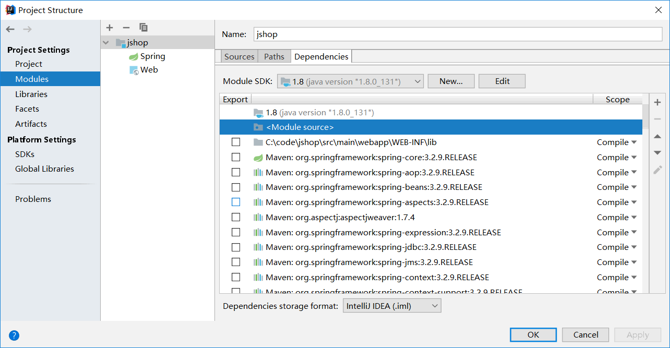Switch to the Sources tab
The height and width of the screenshot is (348, 670).
tap(239, 56)
